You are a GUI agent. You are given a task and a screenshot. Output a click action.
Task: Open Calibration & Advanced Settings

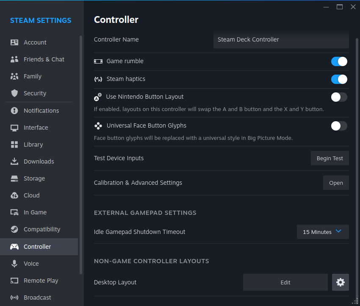pyautogui.click(x=336, y=183)
